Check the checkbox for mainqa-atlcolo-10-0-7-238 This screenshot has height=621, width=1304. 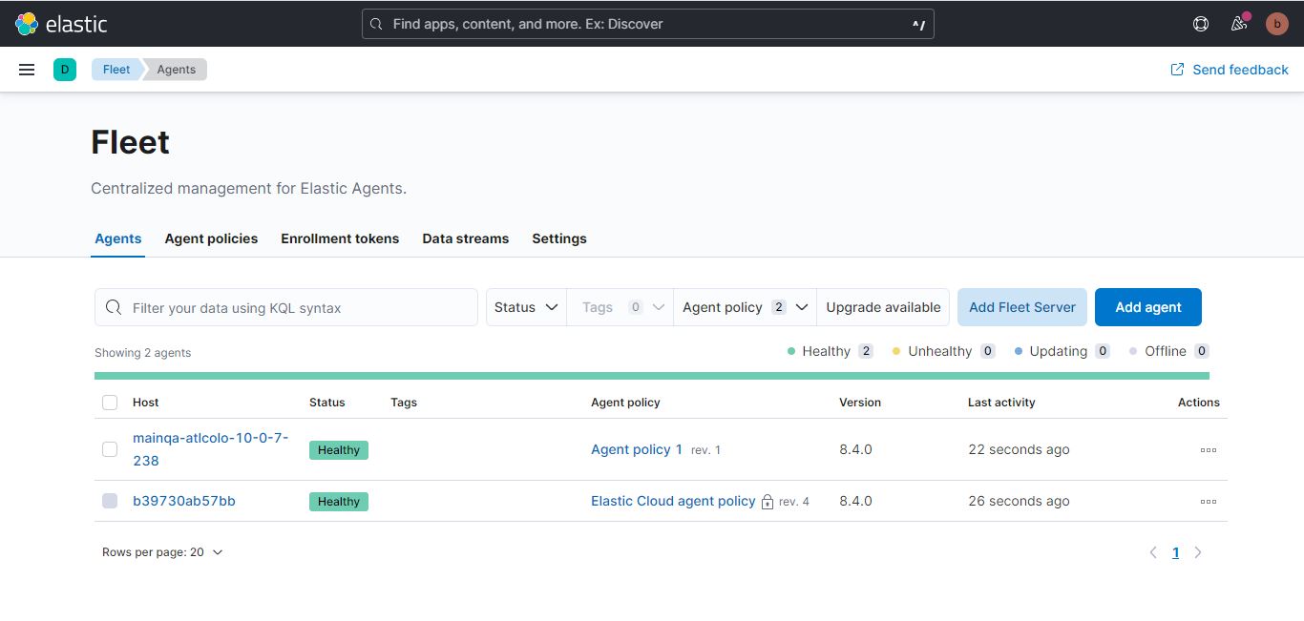[x=110, y=449]
